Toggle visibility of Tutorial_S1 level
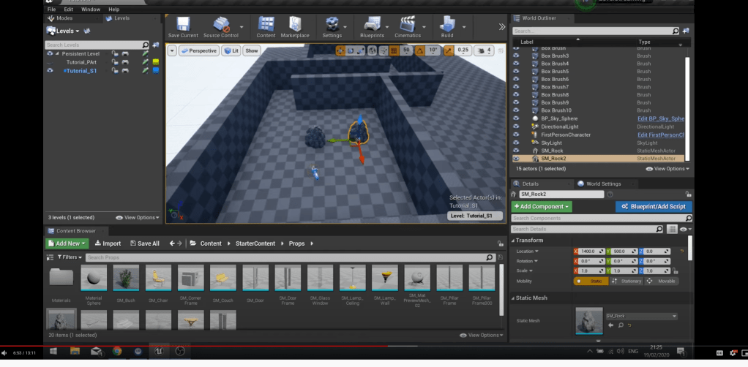748x367 pixels. pyautogui.click(x=51, y=71)
